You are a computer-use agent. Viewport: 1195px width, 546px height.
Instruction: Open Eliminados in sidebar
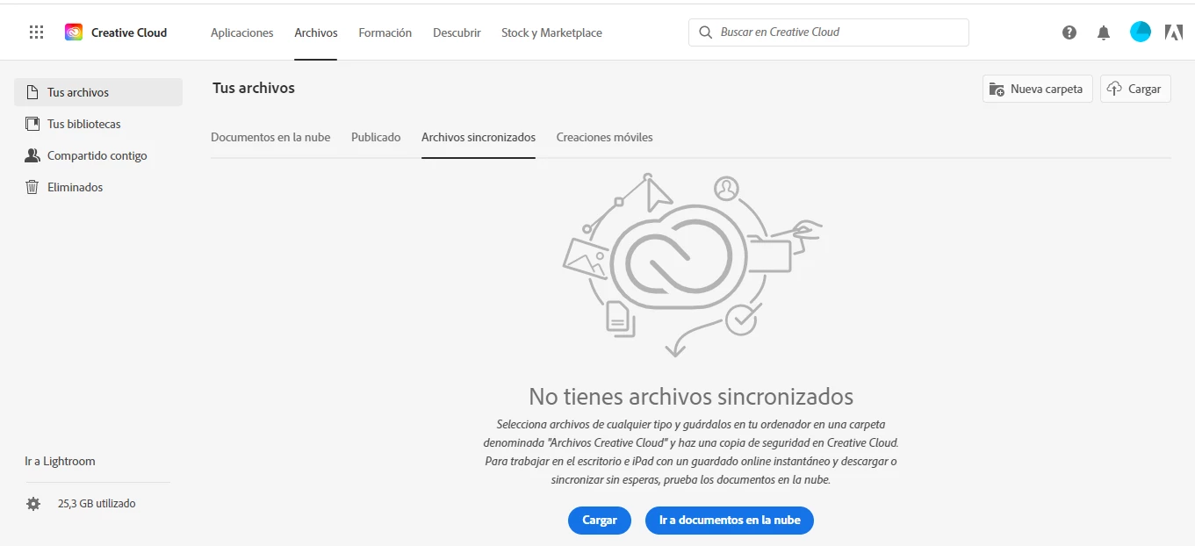tap(98, 187)
